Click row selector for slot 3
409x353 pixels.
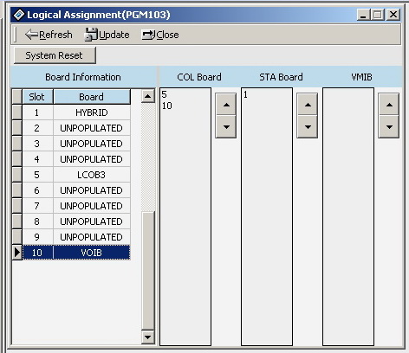click(17, 144)
